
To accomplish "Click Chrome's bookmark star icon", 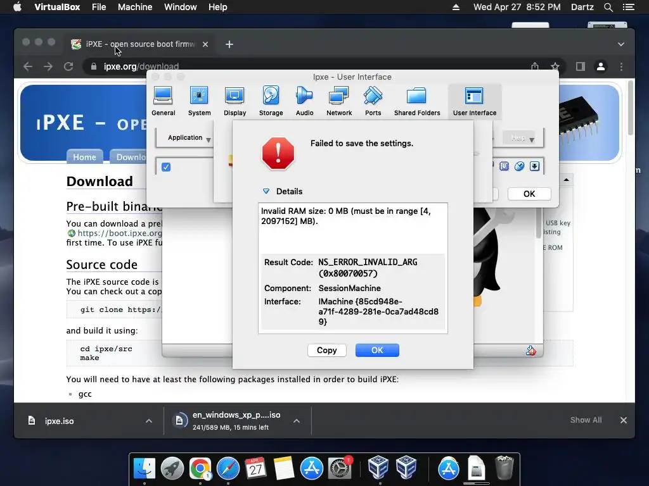I will tap(555, 66).
